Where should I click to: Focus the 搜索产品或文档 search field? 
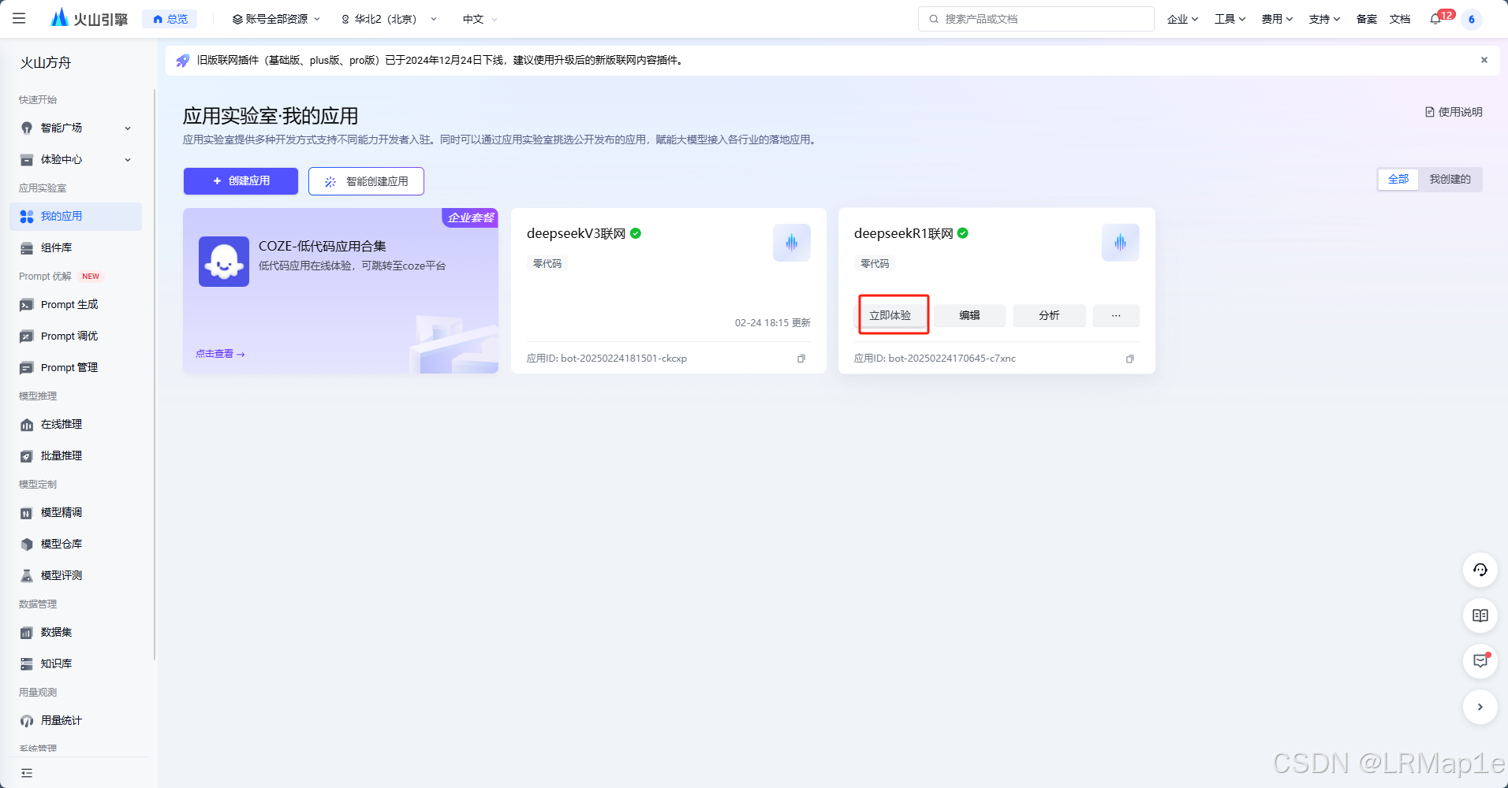[1036, 19]
